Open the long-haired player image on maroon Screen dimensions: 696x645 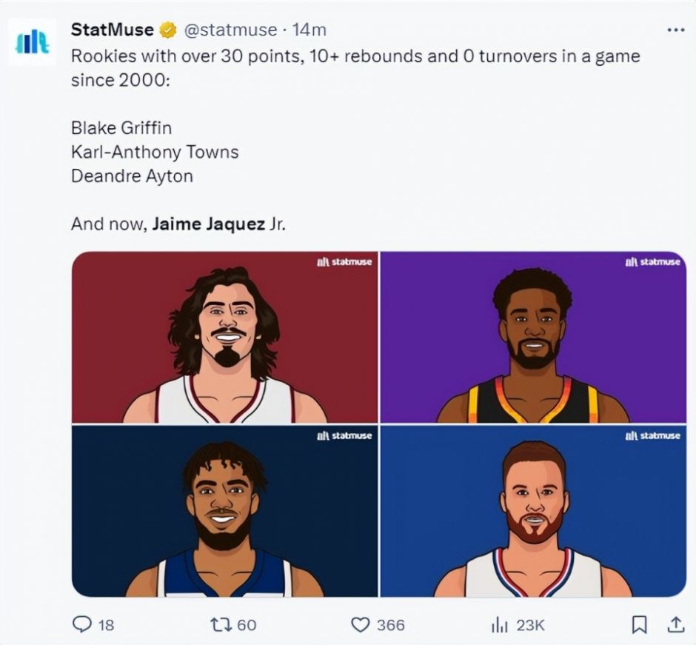(224, 337)
